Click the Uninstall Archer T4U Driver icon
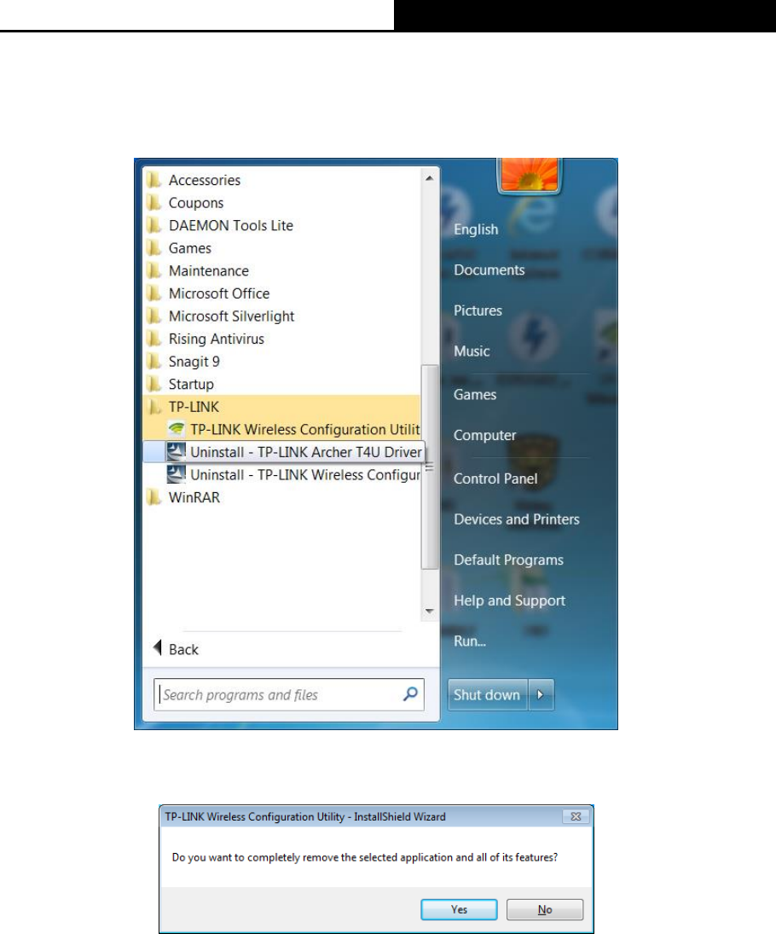Screen dimensions: 776x934 [x=176, y=451]
